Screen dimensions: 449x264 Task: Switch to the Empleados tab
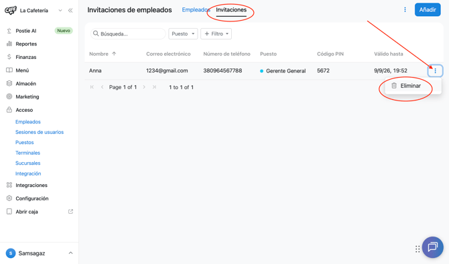tap(196, 10)
